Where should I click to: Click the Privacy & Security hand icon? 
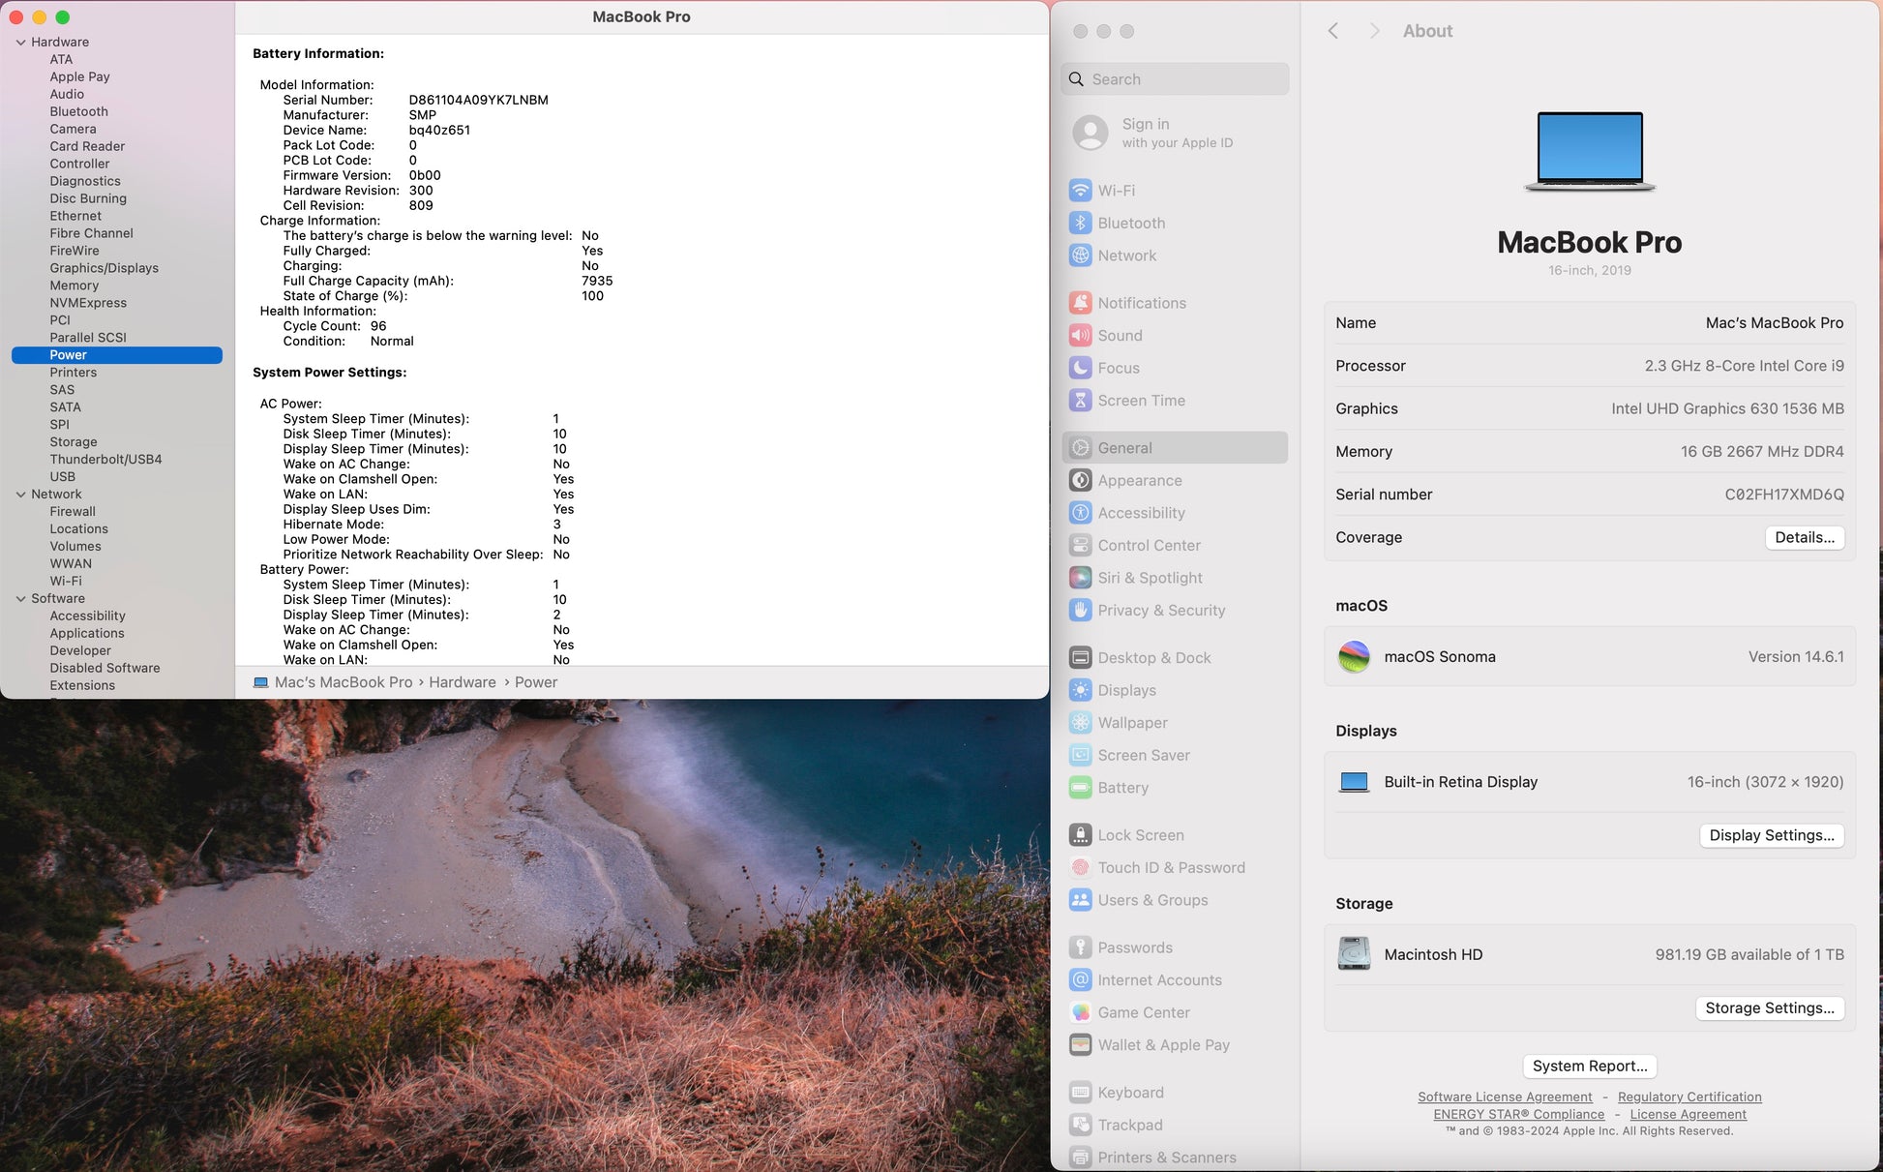(1080, 611)
